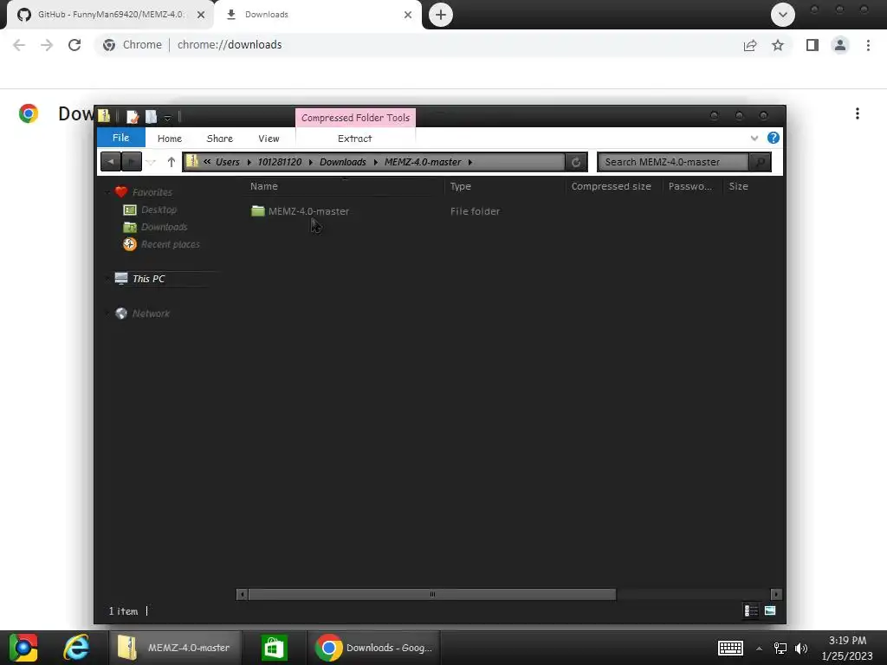Share this page icon in Chrome
This screenshot has width=887, height=665.
click(750, 45)
